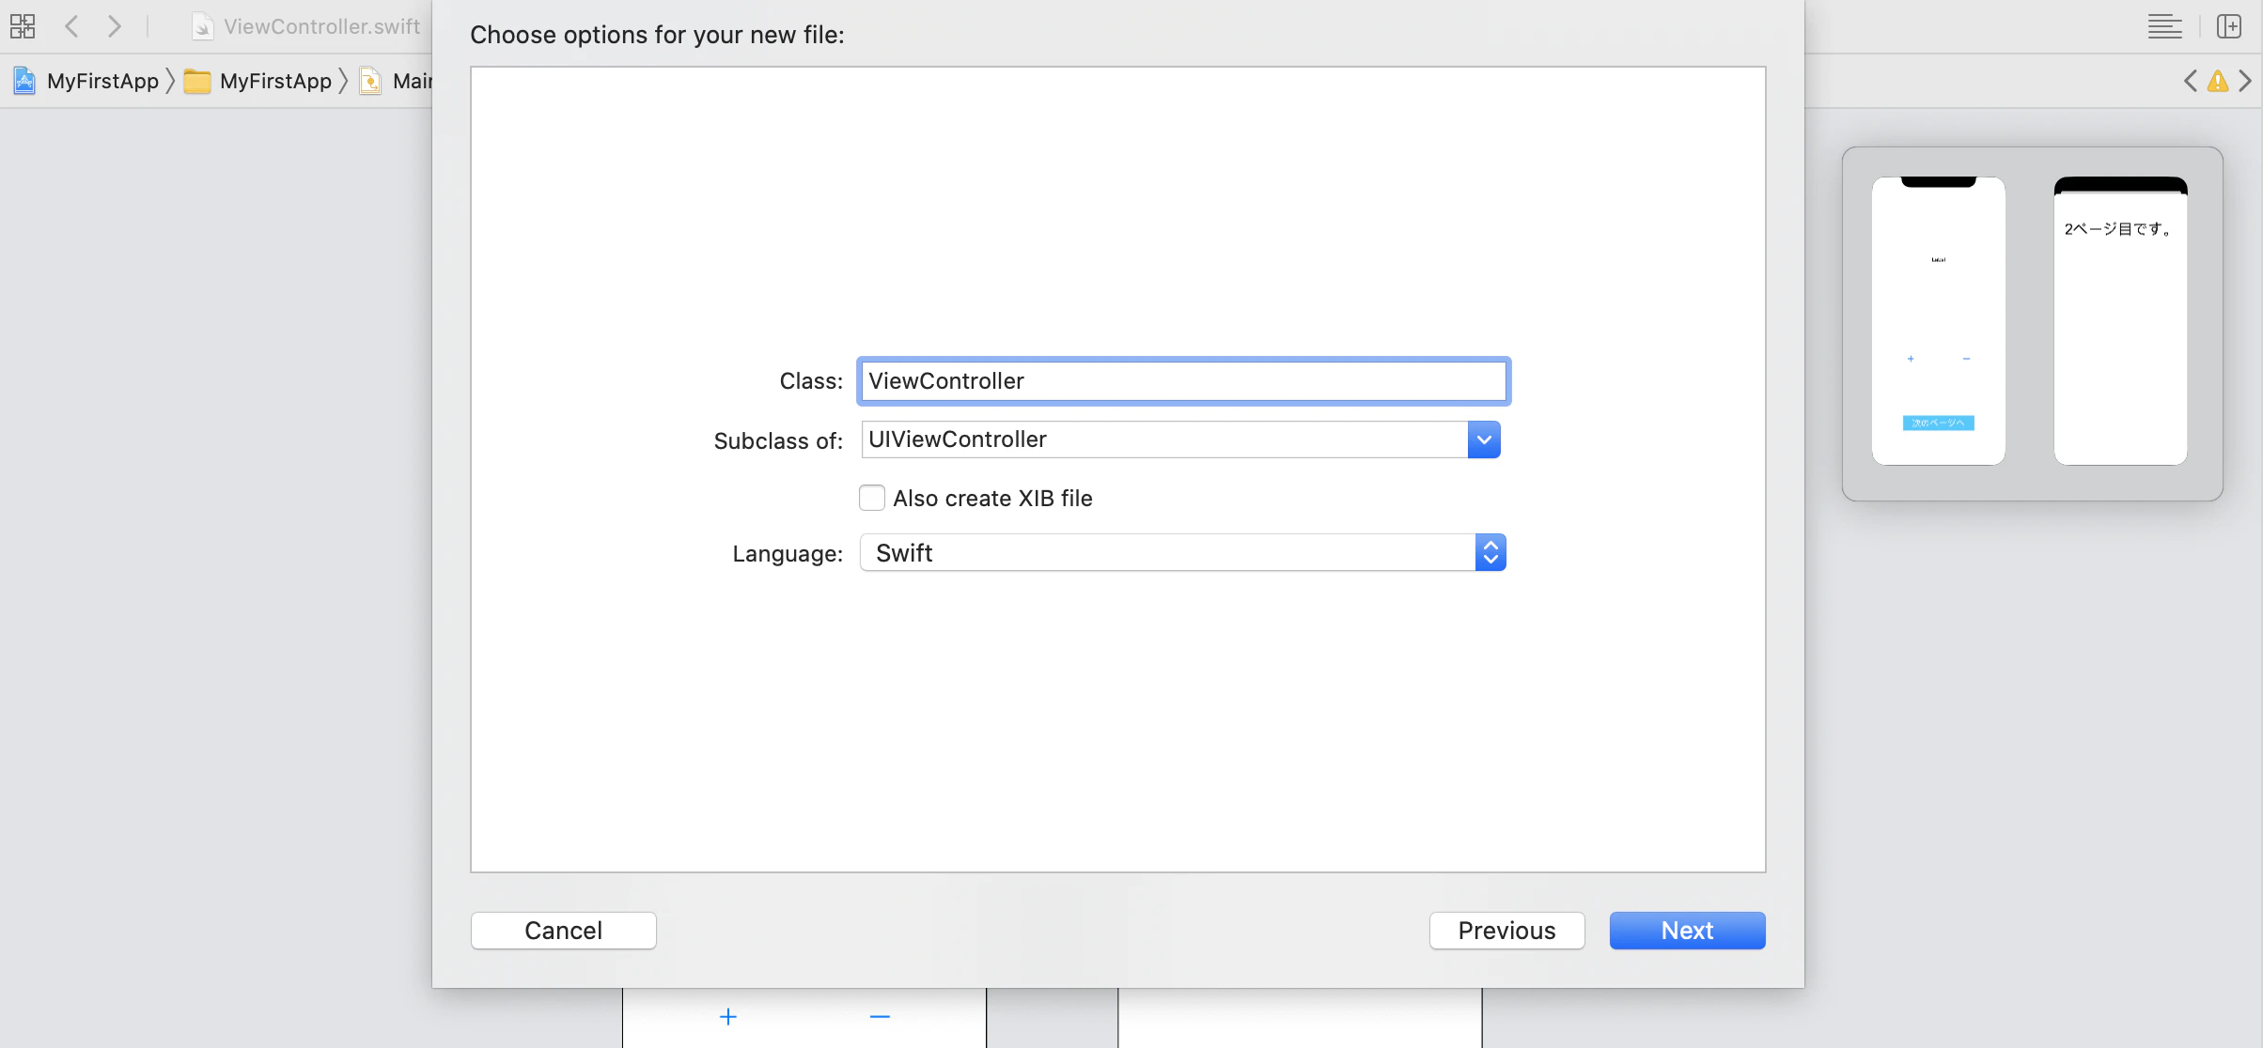Click MyFirstApp project breadcrumb

pos(86,81)
